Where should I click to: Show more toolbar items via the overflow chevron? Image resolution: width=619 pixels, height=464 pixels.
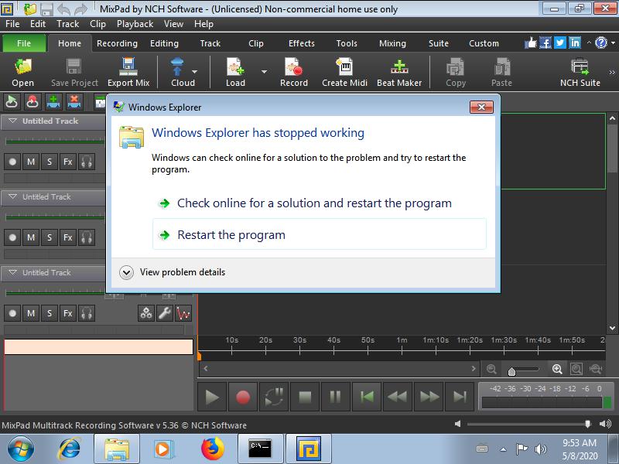612,72
